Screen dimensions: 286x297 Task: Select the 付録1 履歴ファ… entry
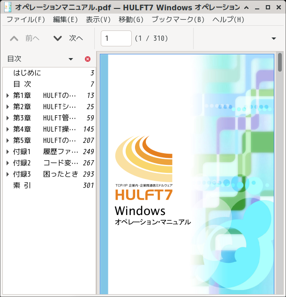49,152
